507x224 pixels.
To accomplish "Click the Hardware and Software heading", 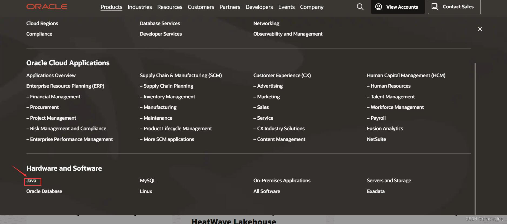I will click(64, 168).
